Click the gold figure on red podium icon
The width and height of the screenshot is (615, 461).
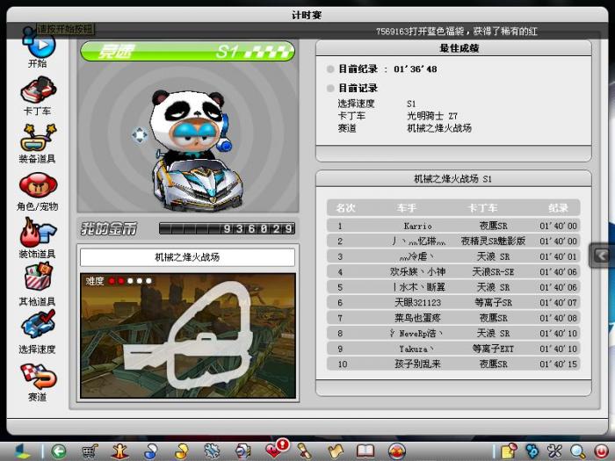120,451
